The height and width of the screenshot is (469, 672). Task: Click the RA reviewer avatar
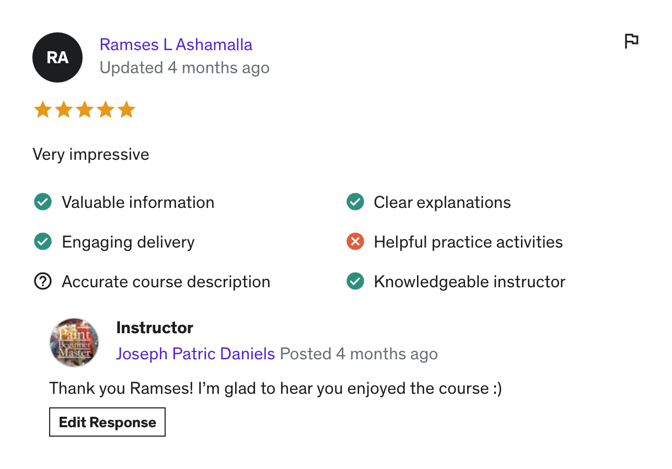[x=57, y=57]
